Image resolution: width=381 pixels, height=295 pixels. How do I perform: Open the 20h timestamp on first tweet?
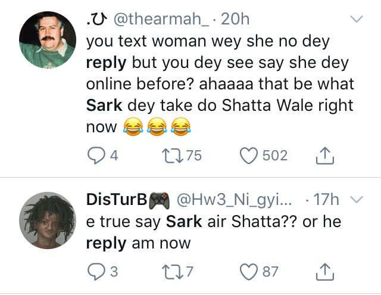click(235, 20)
